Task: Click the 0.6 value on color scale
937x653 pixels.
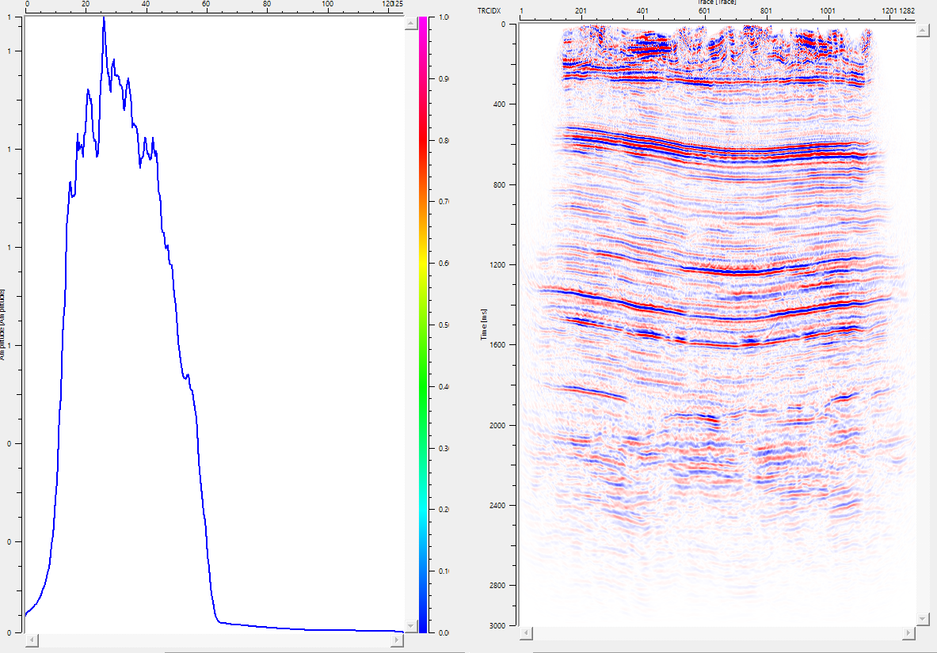Action: point(444,264)
